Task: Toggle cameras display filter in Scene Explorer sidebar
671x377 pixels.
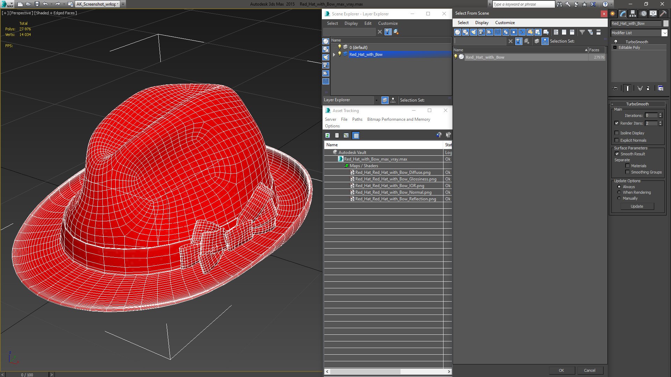Action: [326, 65]
